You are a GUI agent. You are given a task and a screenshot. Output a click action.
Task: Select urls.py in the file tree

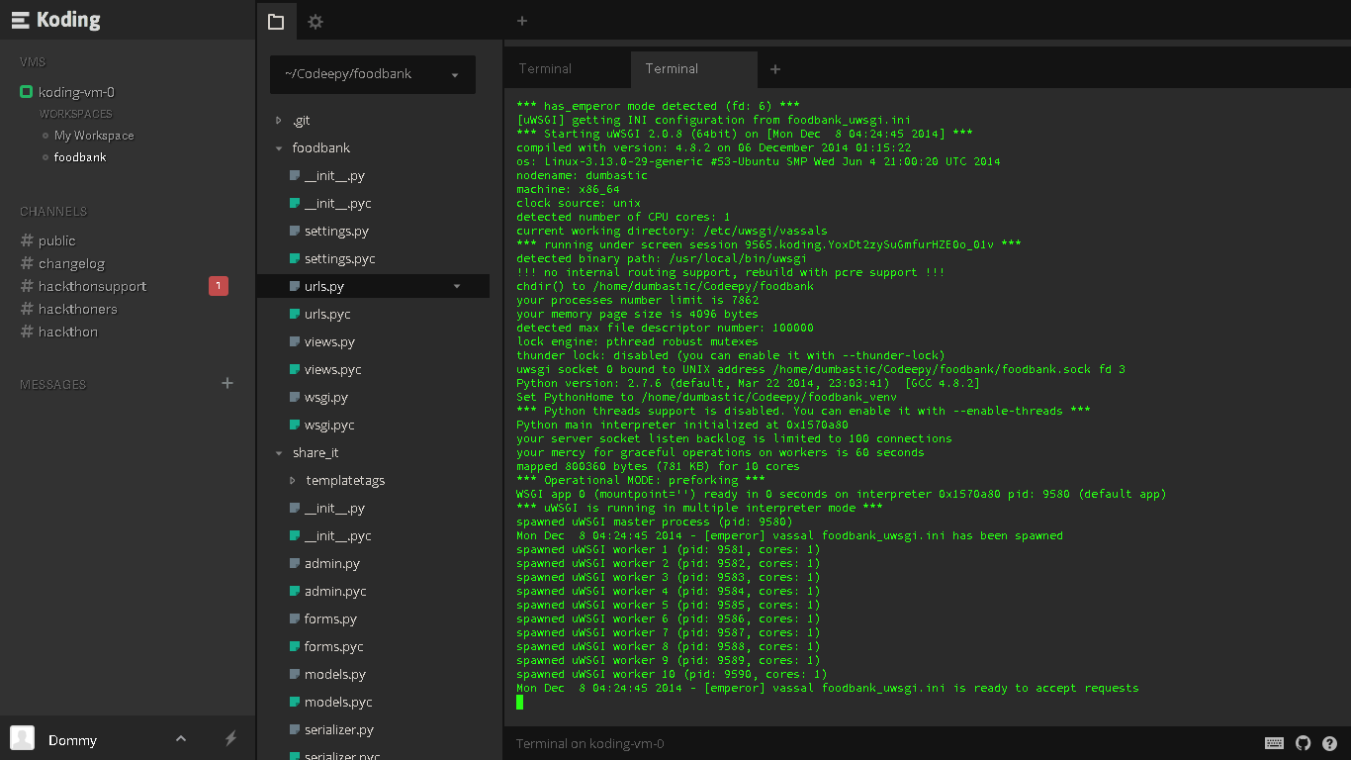click(324, 286)
